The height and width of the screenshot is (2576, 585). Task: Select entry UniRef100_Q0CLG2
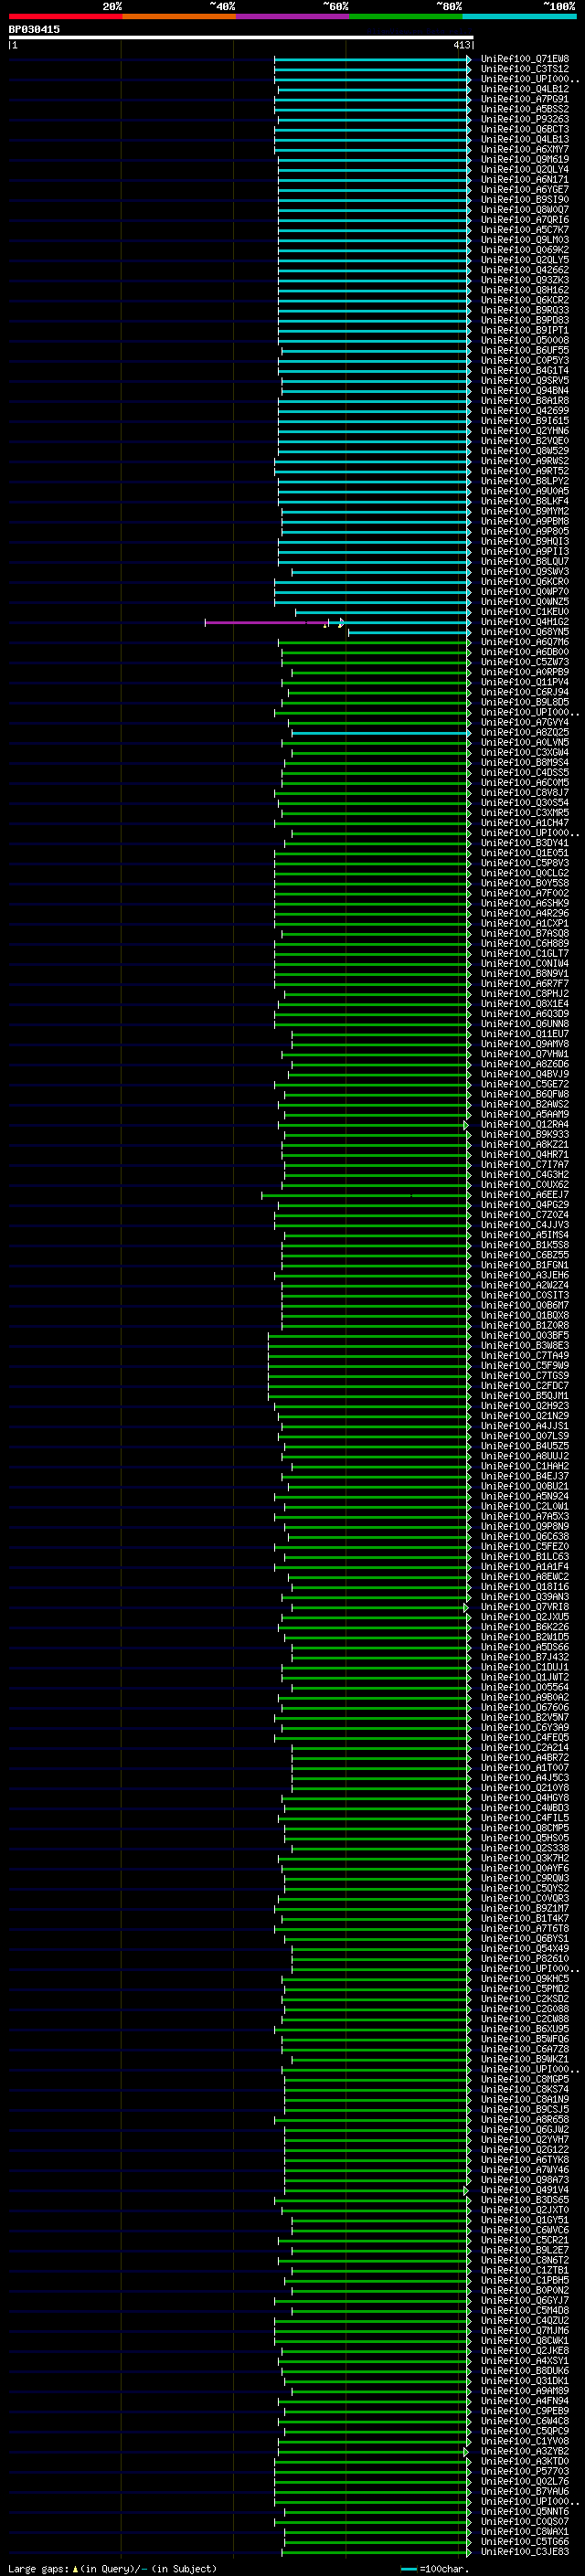coord(525,873)
